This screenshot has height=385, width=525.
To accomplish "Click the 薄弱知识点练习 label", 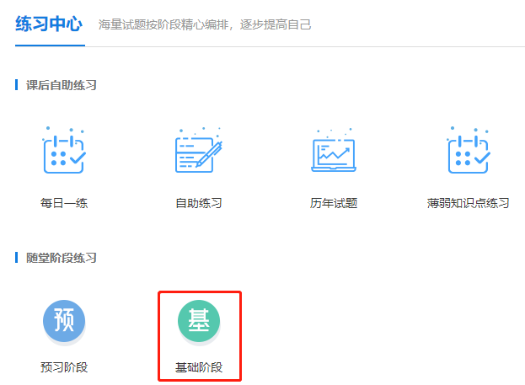I will pos(468,203).
